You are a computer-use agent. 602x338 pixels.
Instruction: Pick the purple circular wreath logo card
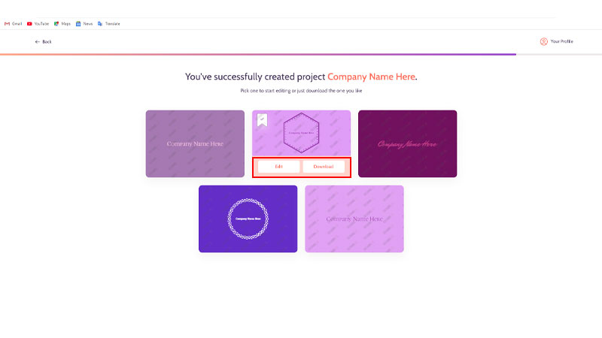point(248,219)
